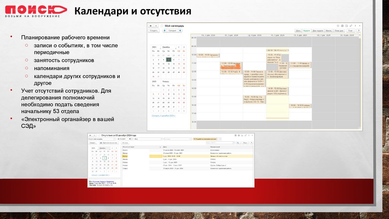Select absence row with comment Больничный
389x219 pixels.
click(x=188, y=150)
